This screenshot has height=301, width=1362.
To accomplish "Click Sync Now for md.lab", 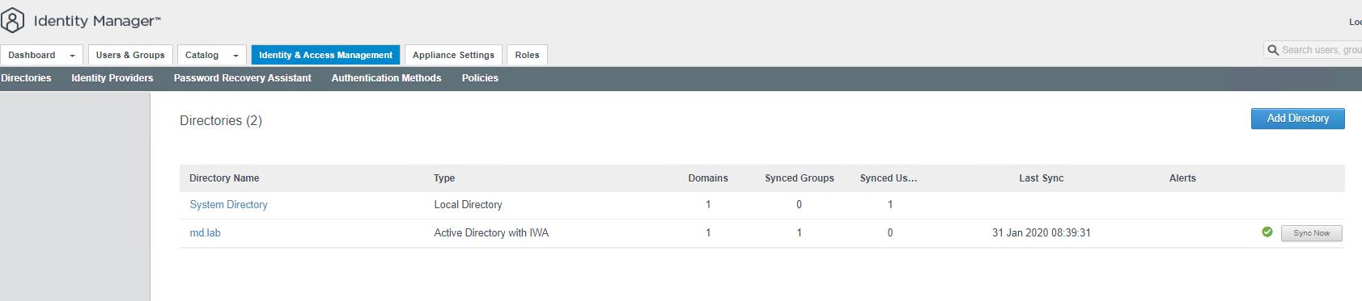I will pyautogui.click(x=1312, y=233).
